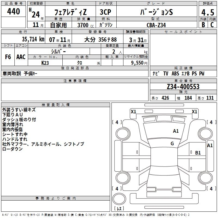
Task: Select the G mark on the windshield
Action: pyautogui.click(x=172, y=144)
